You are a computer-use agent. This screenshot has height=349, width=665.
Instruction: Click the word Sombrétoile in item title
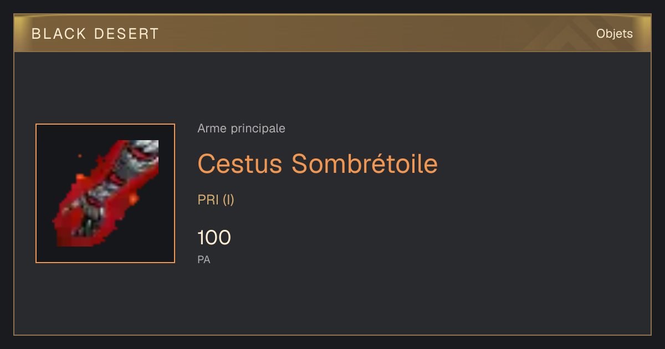pyautogui.click(x=365, y=163)
